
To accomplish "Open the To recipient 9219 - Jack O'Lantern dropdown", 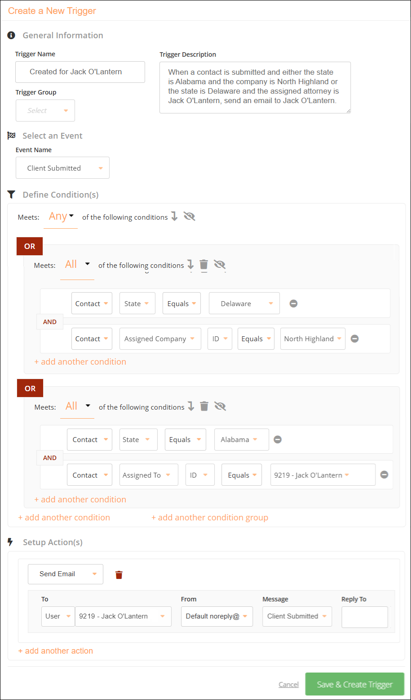I will pyautogui.click(x=123, y=616).
